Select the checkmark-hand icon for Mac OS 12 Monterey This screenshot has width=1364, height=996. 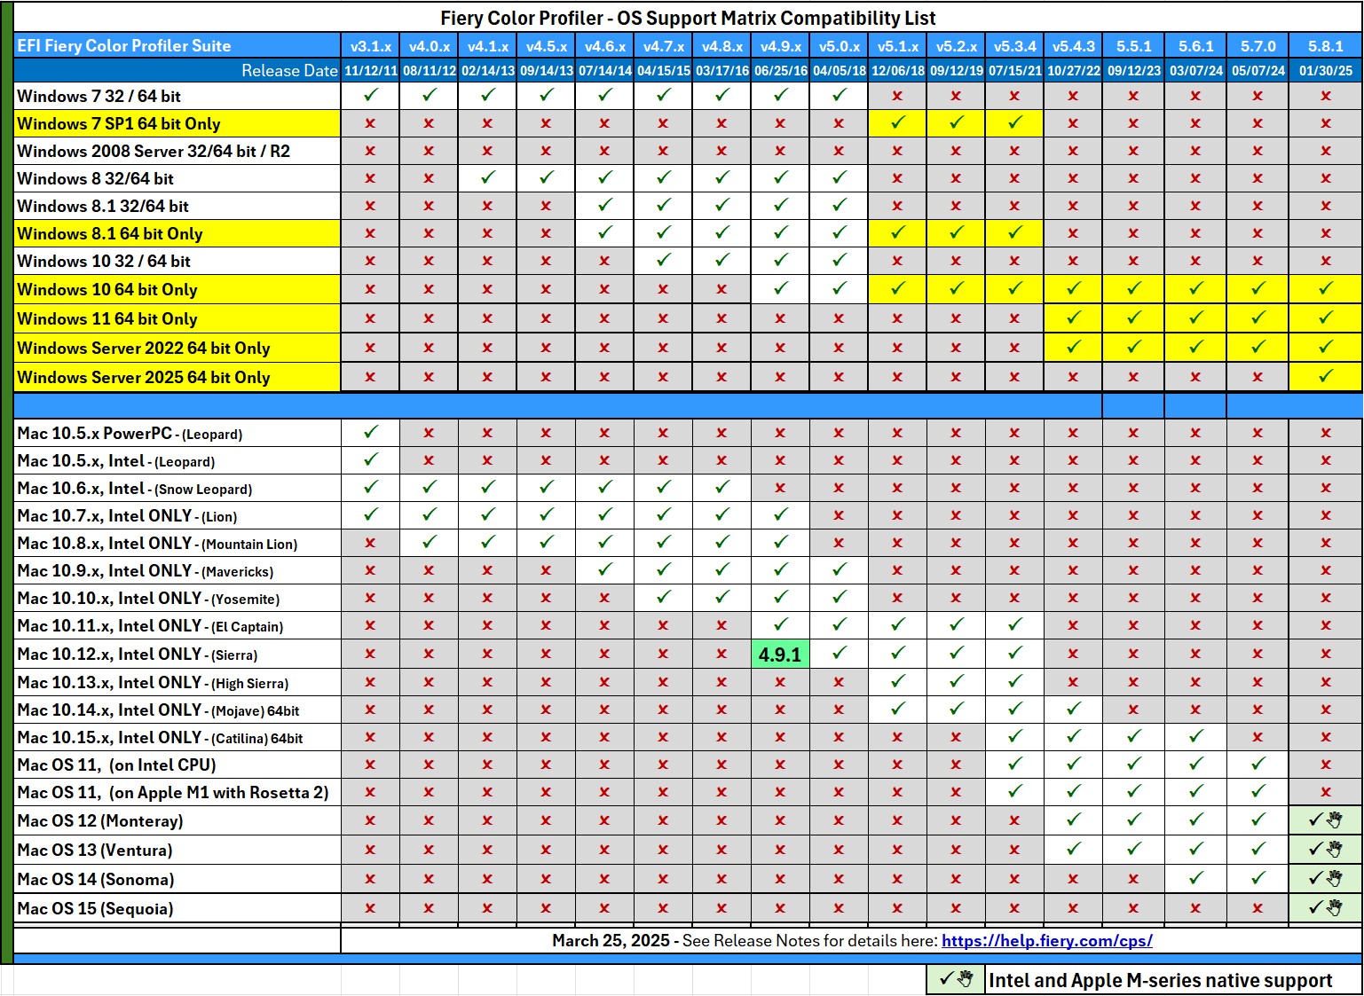pos(1325,820)
